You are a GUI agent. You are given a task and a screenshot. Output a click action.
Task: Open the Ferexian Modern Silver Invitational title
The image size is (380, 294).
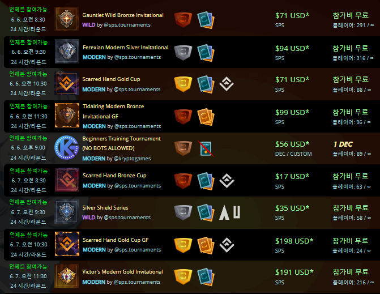(126, 47)
